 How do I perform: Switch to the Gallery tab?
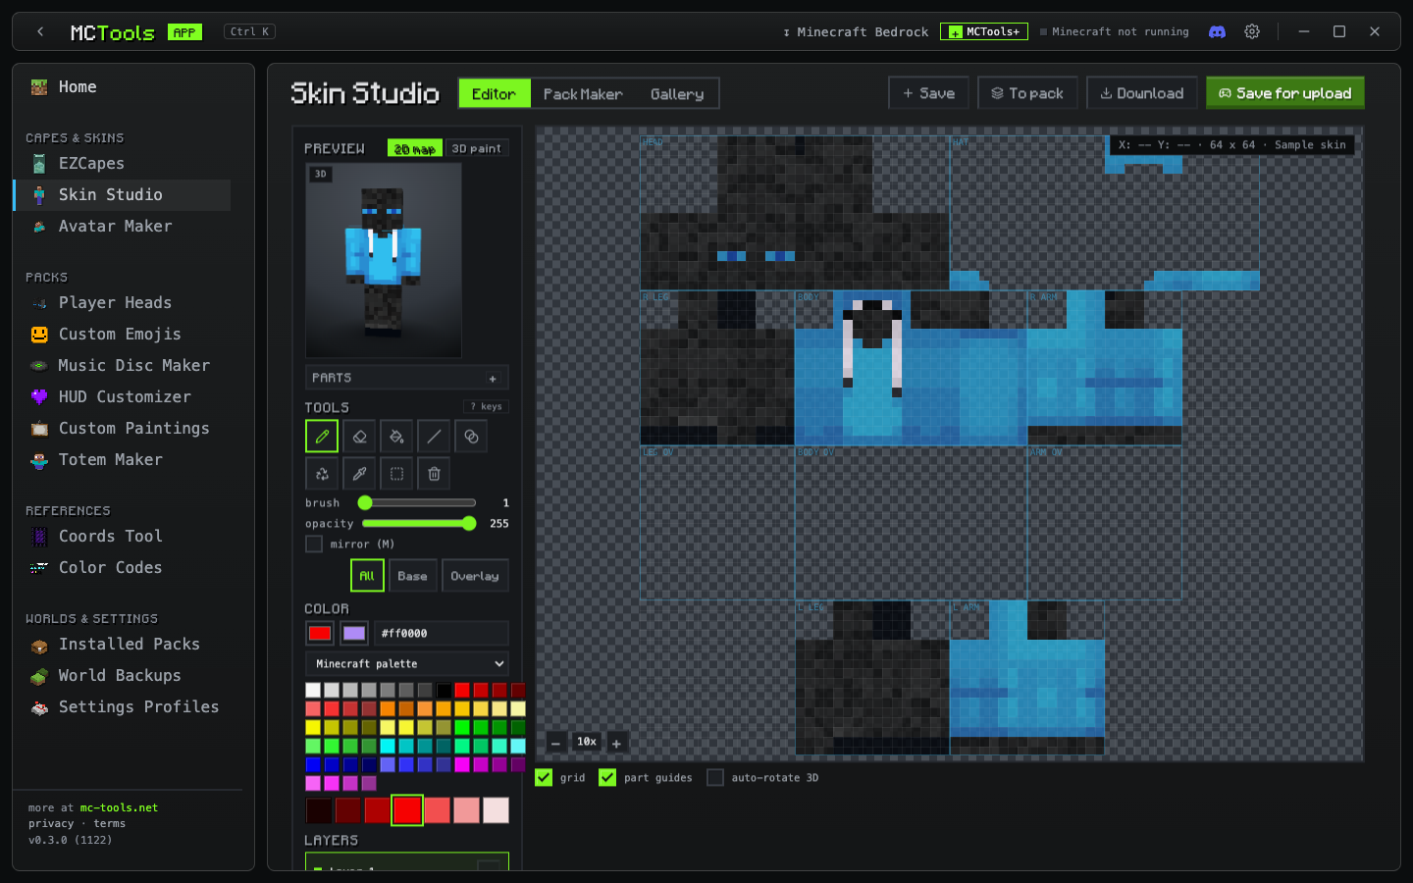point(677,94)
